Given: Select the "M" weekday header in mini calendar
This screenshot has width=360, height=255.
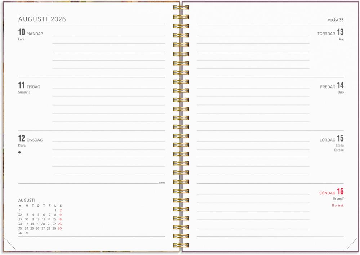Looking at the screenshot, I should point(27,206).
